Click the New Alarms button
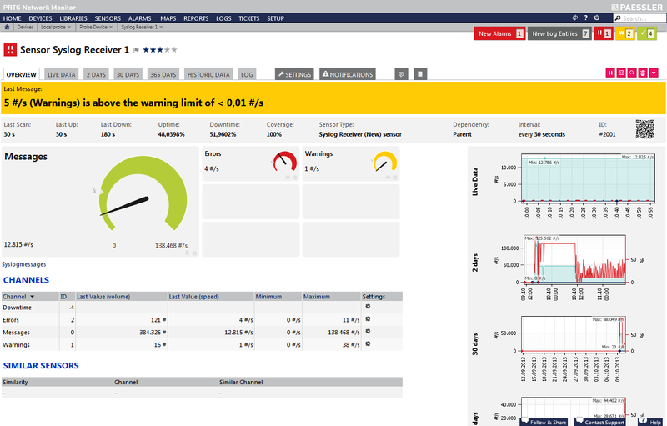 click(x=499, y=33)
